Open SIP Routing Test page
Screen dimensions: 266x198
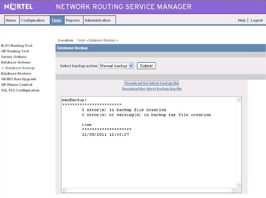(x=15, y=51)
